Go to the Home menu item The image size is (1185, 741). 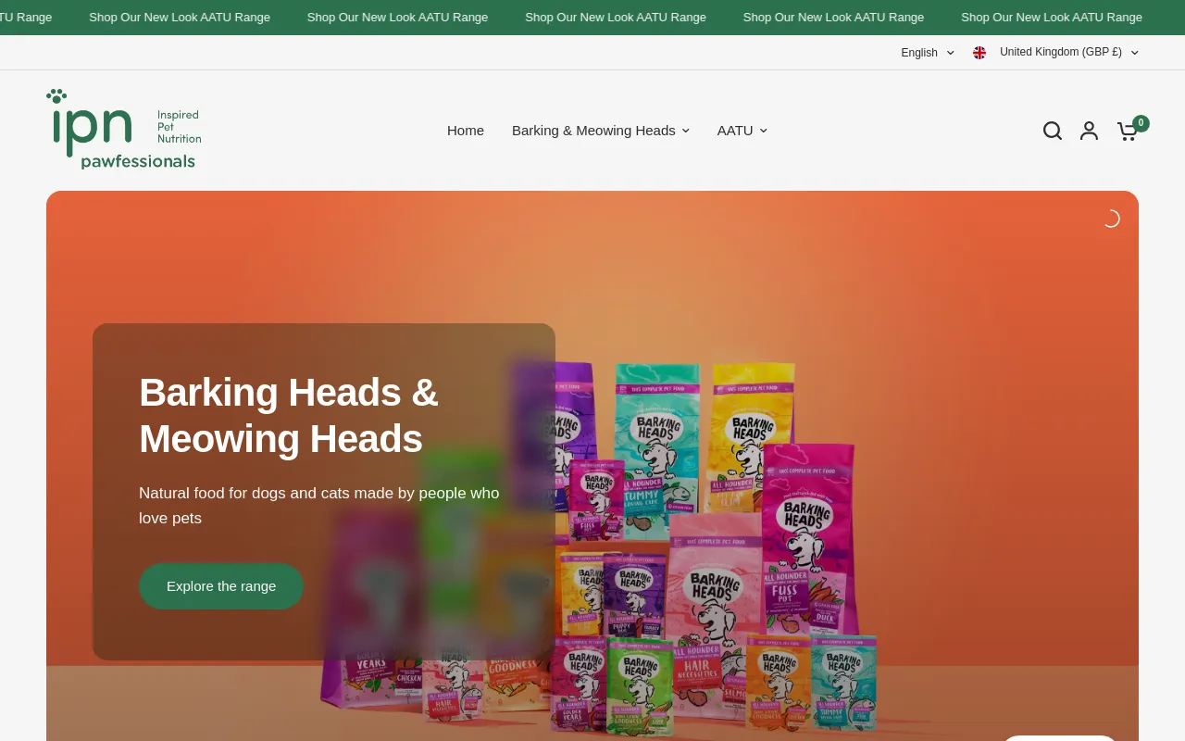pos(466,131)
